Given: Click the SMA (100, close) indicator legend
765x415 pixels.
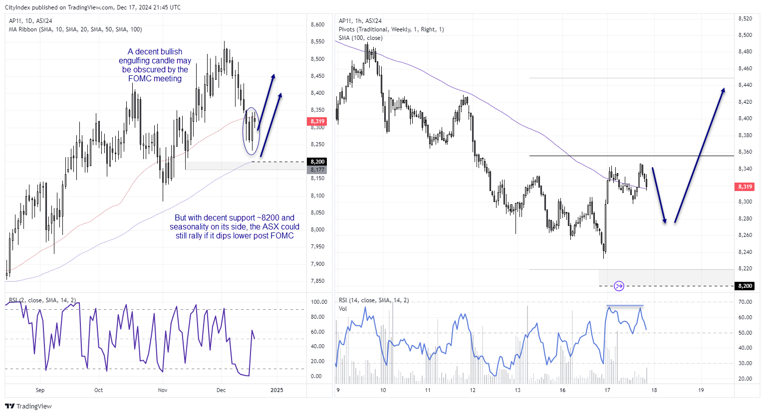Looking at the screenshot, I should 361,38.
